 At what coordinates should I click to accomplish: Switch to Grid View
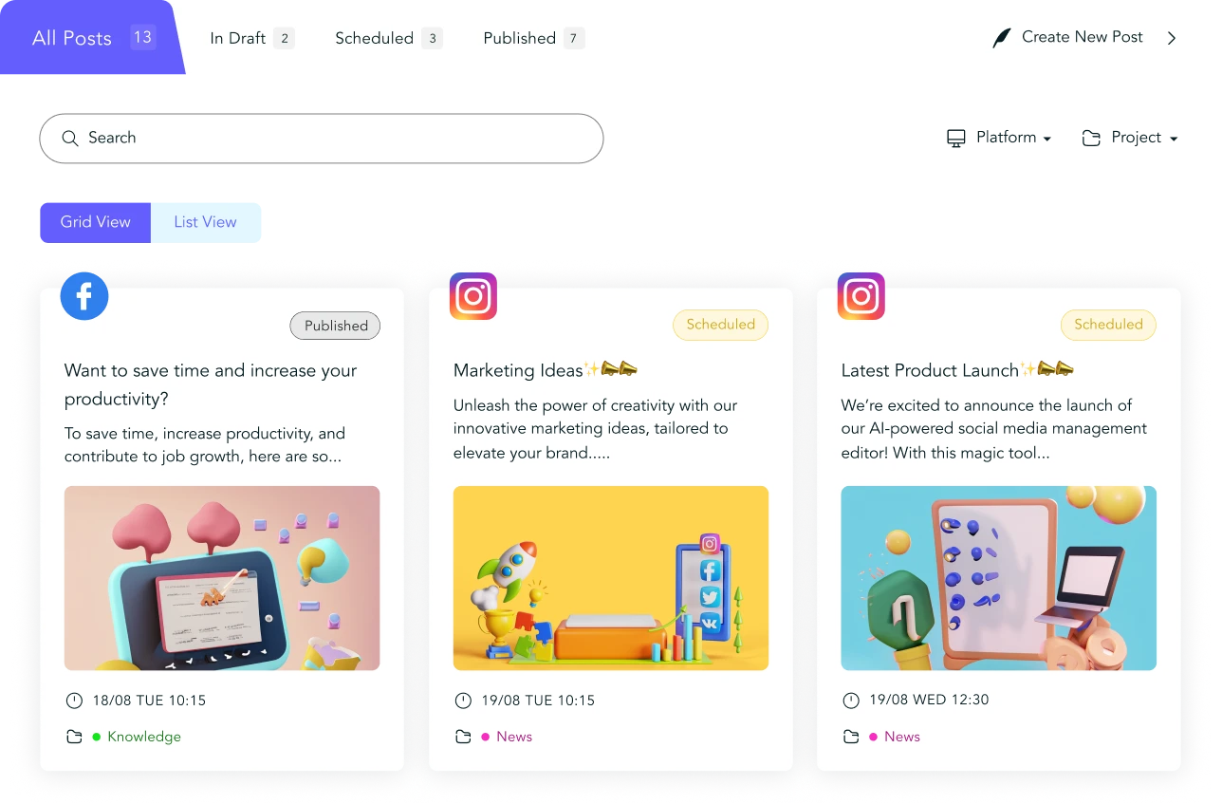pyautogui.click(x=95, y=222)
